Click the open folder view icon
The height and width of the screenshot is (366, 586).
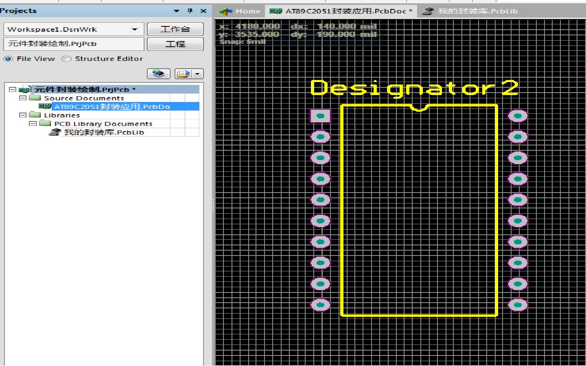(184, 74)
